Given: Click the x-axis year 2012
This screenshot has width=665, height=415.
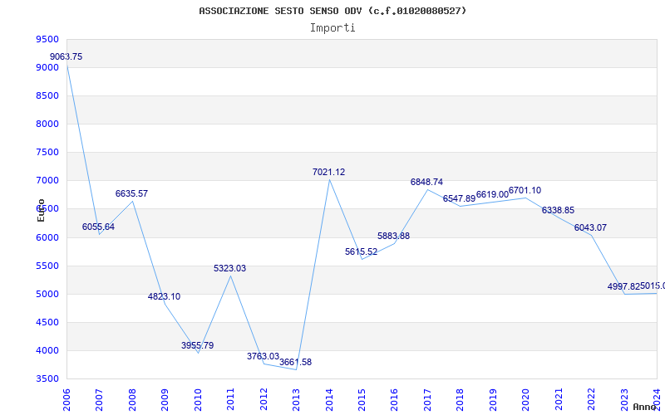Looking at the screenshot, I should coord(264,400).
